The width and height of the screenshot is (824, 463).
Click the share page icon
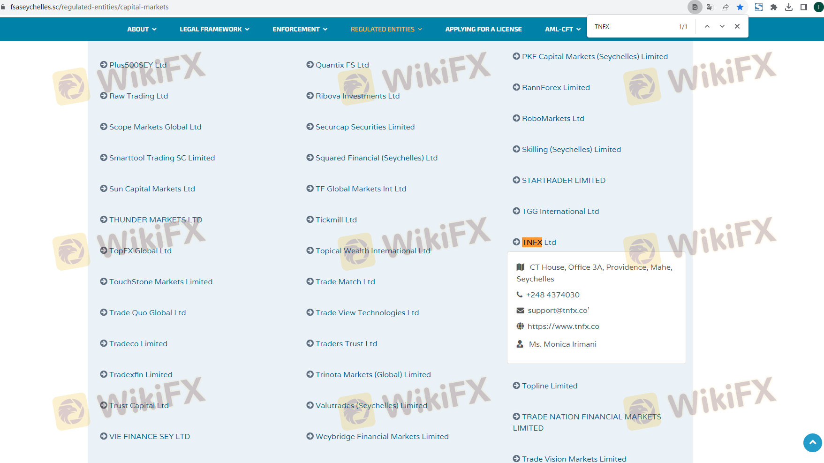[725, 7]
